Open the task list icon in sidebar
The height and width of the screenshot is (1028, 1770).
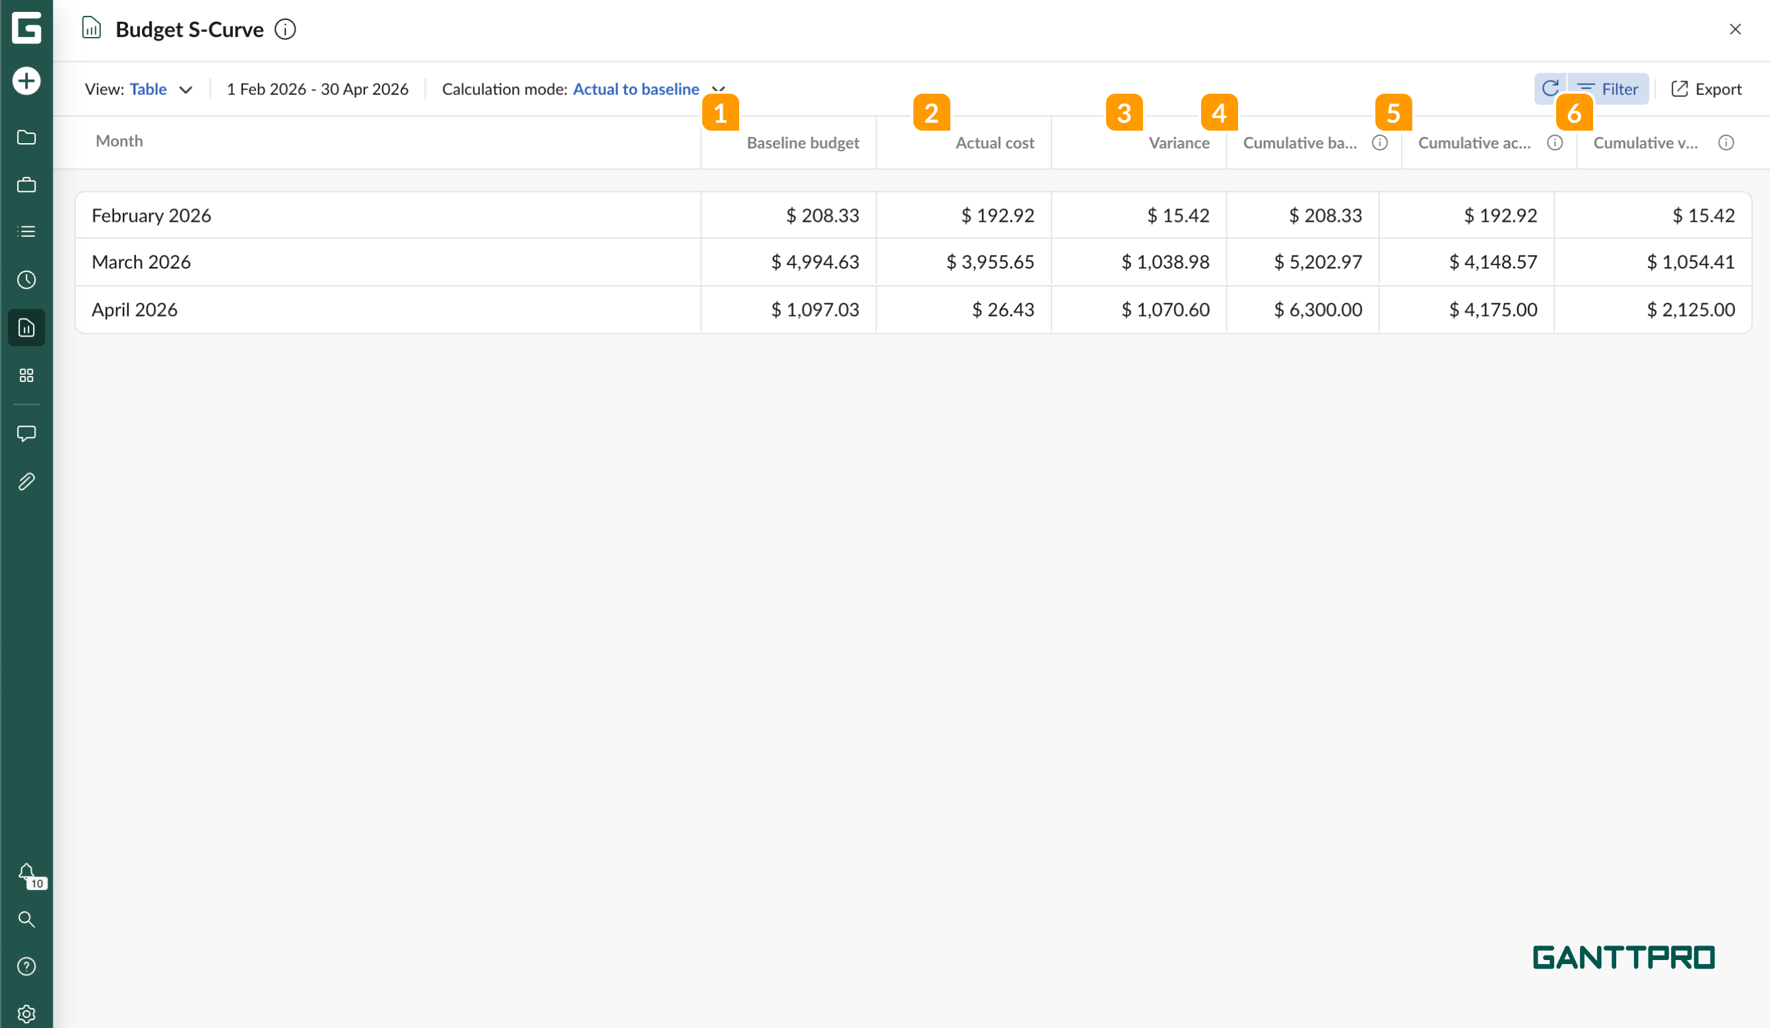pyautogui.click(x=26, y=232)
